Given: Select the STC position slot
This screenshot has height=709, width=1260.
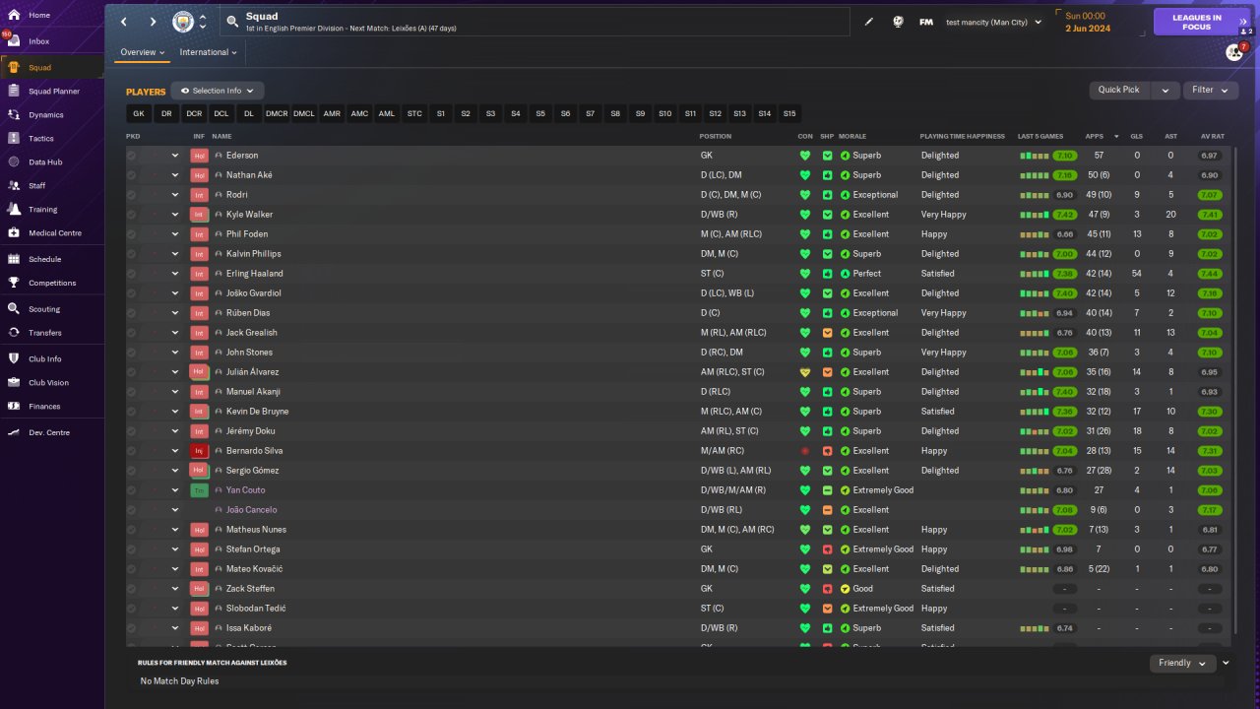Looking at the screenshot, I should (414, 114).
